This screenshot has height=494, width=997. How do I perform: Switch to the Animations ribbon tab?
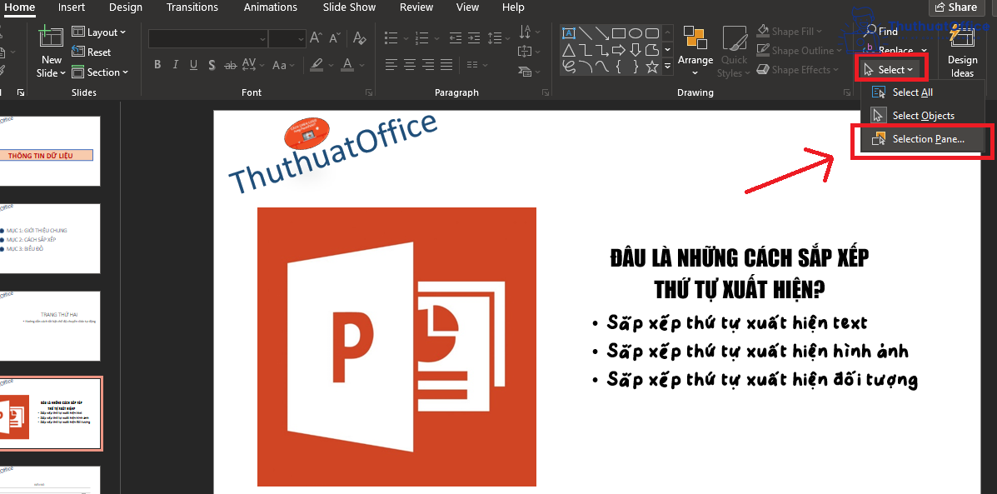tap(271, 7)
